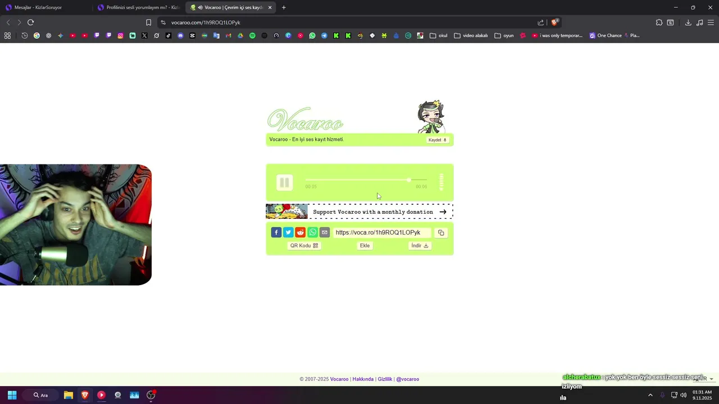The height and width of the screenshot is (404, 719).
Task: Click the Kaydet record button
Action: (437, 140)
